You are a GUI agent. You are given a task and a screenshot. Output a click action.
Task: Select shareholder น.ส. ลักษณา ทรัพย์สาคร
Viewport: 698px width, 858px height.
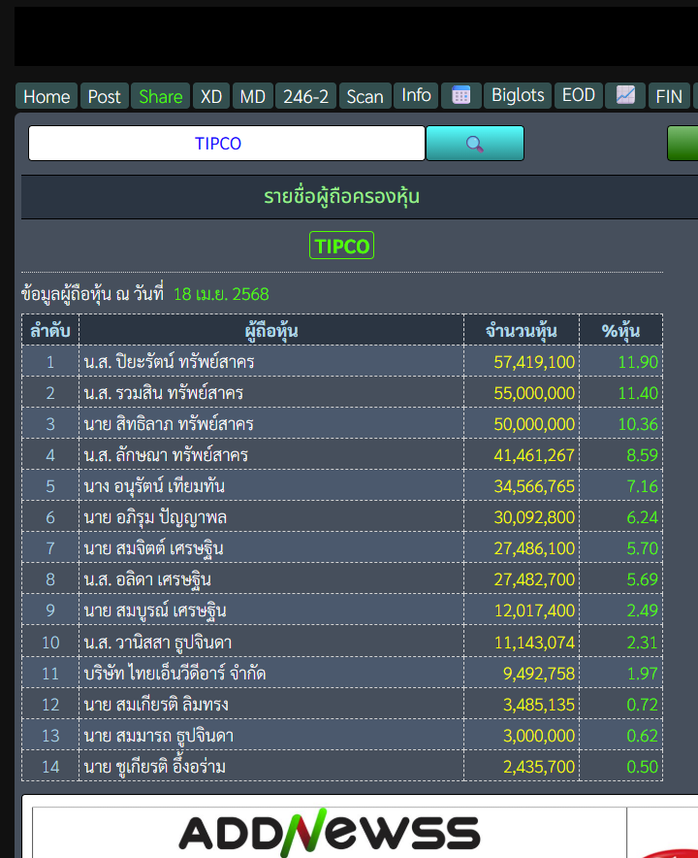[x=166, y=455]
